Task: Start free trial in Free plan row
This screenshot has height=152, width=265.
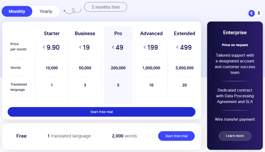Action: point(176,136)
